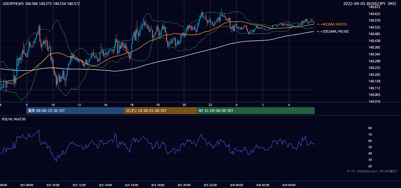Click RSI scale value 60
401x188 pixels.
point(370,141)
